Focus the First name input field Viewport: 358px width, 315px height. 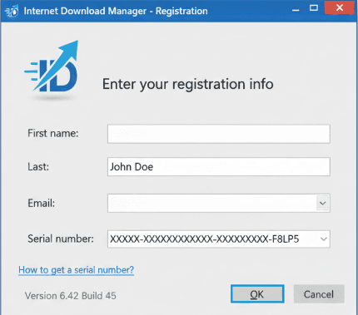[219, 134]
